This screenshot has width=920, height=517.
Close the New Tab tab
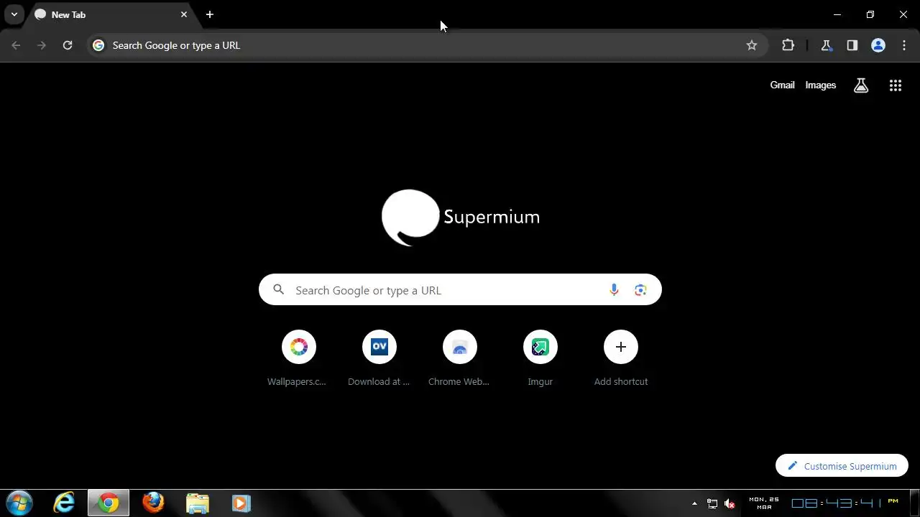pyautogui.click(x=184, y=14)
